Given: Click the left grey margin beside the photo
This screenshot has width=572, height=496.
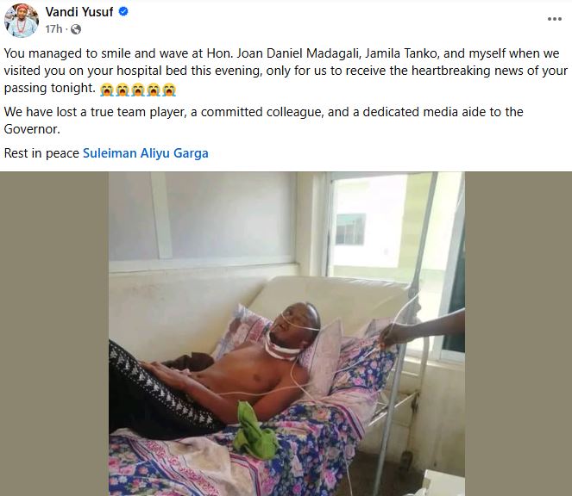Looking at the screenshot, I should 54,333.
